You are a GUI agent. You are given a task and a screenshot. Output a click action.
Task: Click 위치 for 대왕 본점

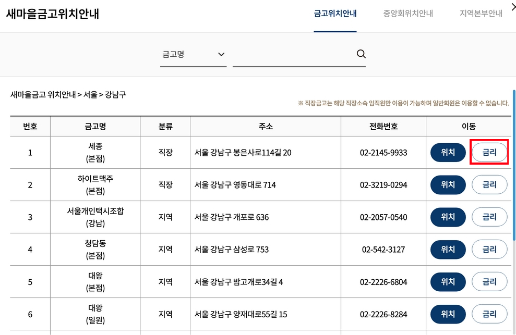coord(448,281)
